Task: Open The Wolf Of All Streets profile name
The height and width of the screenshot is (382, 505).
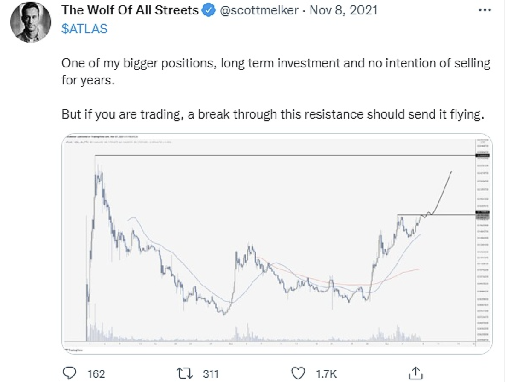Action: click(x=130, y=10)
